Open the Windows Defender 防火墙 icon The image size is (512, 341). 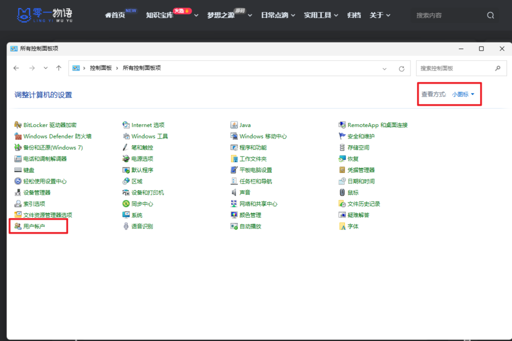pos(18,136)
